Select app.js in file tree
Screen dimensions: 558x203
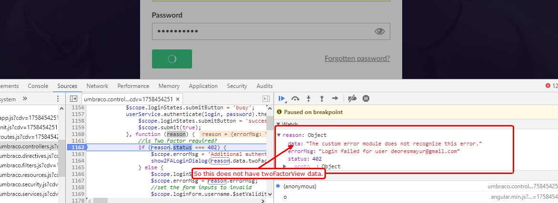29,118
